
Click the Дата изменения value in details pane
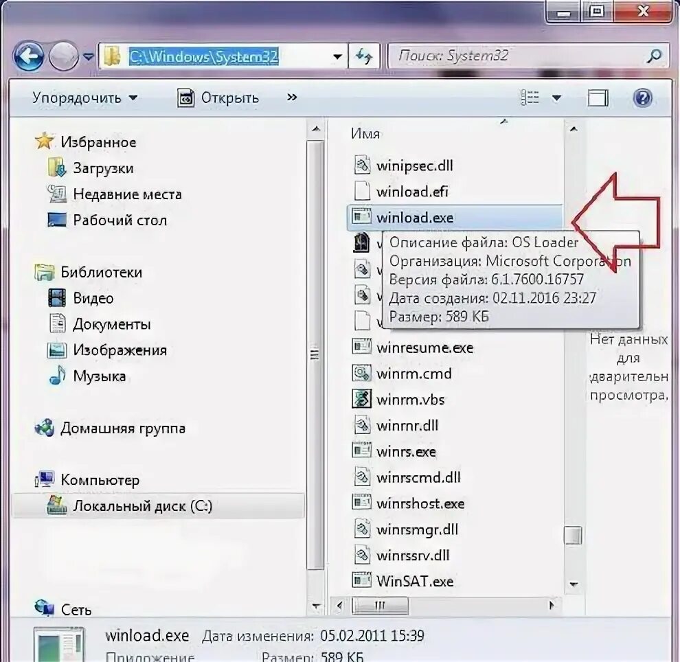click(372, 635)
